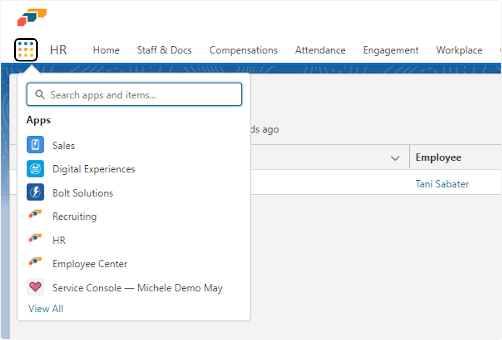Open the Sales app icon
Image resolution: width=502 pixels, height=340 pixels.
click(x=35, y=146)
